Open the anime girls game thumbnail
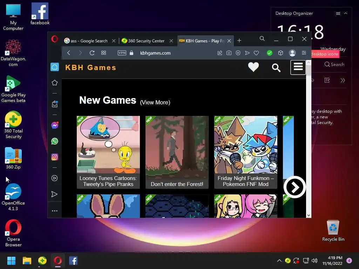Viewport: 359px width, 269px height. [246, 206]
